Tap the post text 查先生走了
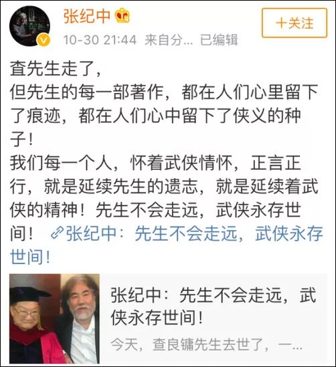The height and width of the screenshot is (367, 336). click(56, 69)
